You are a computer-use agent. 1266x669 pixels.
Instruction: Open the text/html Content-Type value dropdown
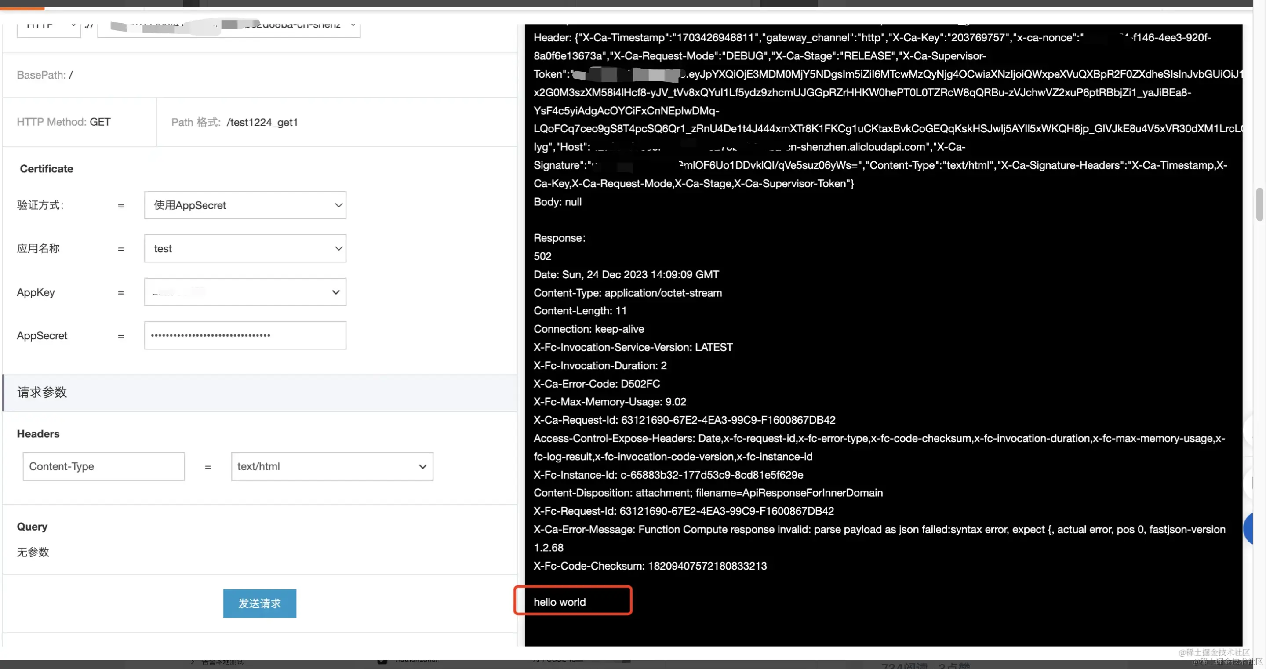click(332, 466)
